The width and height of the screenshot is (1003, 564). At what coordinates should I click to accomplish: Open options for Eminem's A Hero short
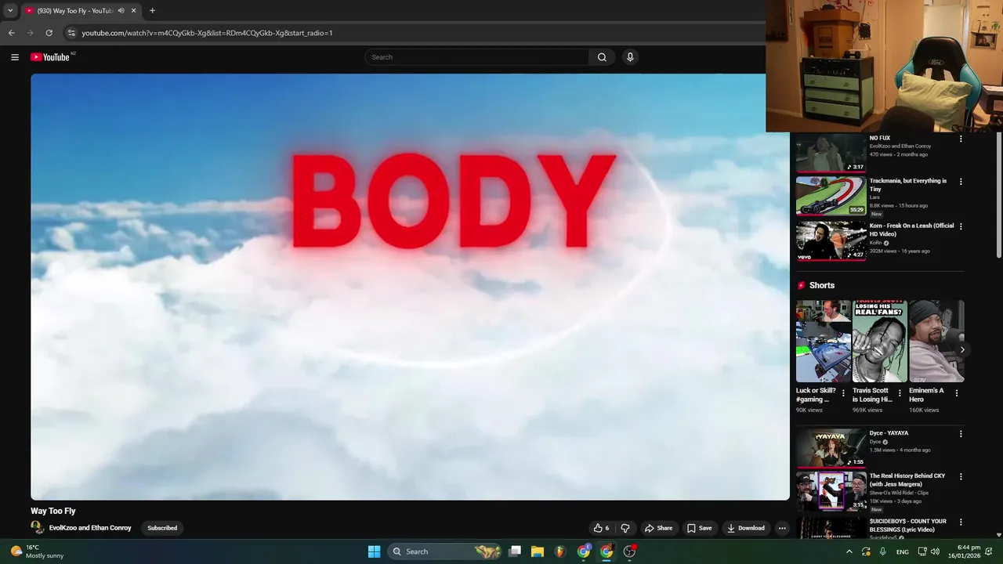(956, 393)
